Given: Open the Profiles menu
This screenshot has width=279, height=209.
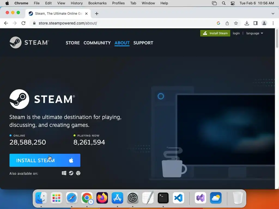Looking at the screenshot, I should point(118,3).
